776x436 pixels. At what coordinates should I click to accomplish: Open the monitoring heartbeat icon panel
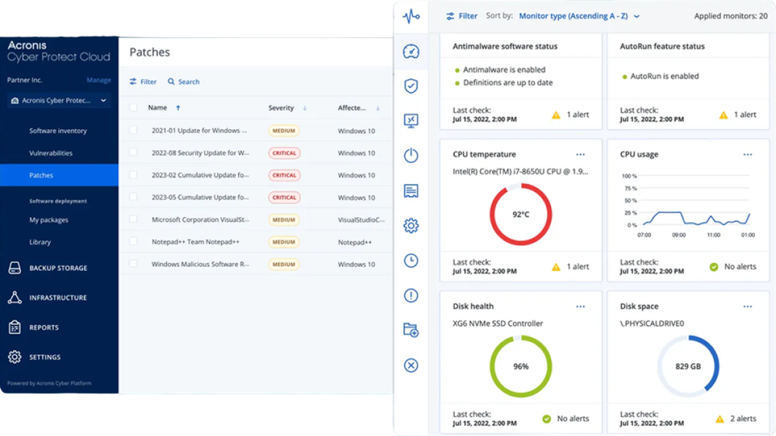[411, 16]
